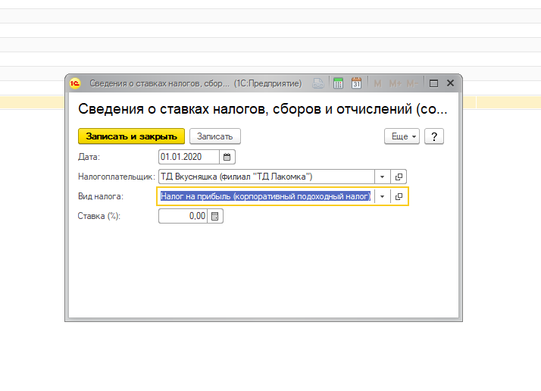Screen dimensions: 541x391
Task: Close the tax rates dialog
Action: (x=450, y=83)
